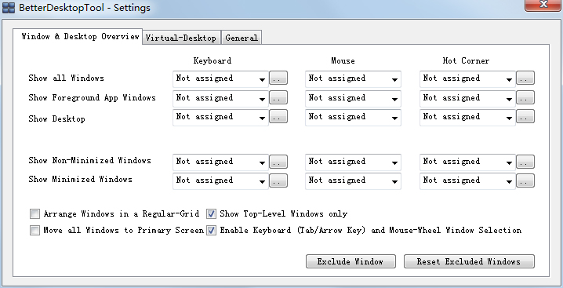
Task: Enable Move all Windows to Primary Screen
Action: click(35, 231)
